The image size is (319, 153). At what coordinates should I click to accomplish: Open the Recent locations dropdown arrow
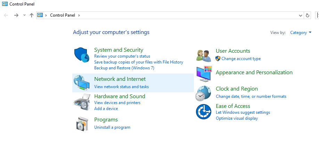click(x=24, y=15)
